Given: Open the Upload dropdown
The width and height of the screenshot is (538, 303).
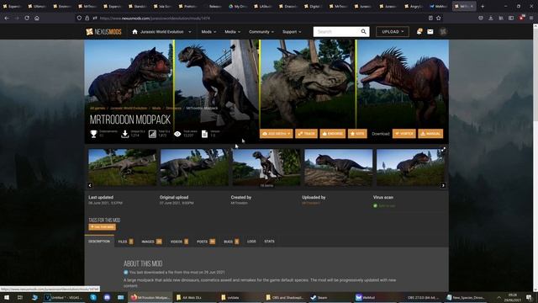Looking at the screenshot, I should [393, 32].
